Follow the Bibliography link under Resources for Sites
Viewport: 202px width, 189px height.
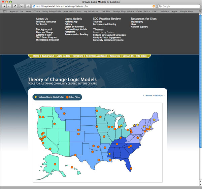pyautogui.click(x=137, y=22)
